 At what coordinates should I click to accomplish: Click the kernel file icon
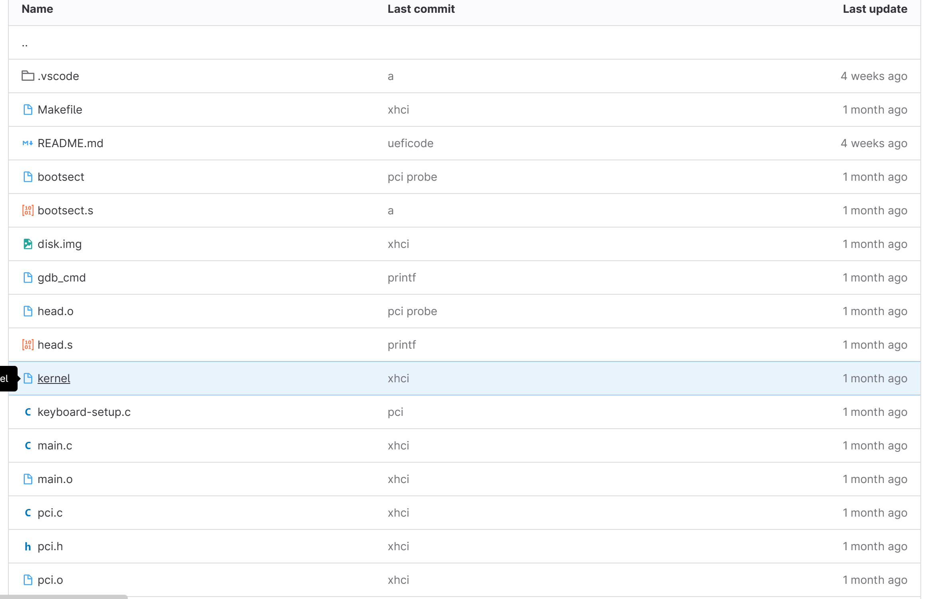point(28,378)
